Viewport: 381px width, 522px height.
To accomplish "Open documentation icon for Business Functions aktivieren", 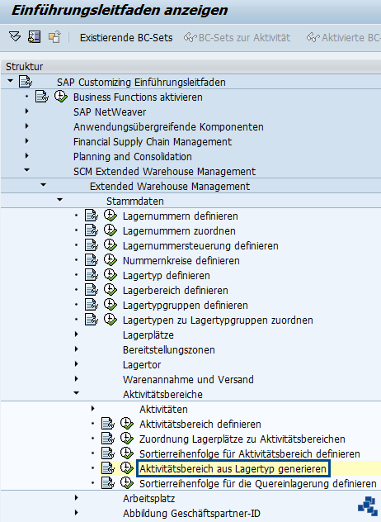I will pos(42,97).
